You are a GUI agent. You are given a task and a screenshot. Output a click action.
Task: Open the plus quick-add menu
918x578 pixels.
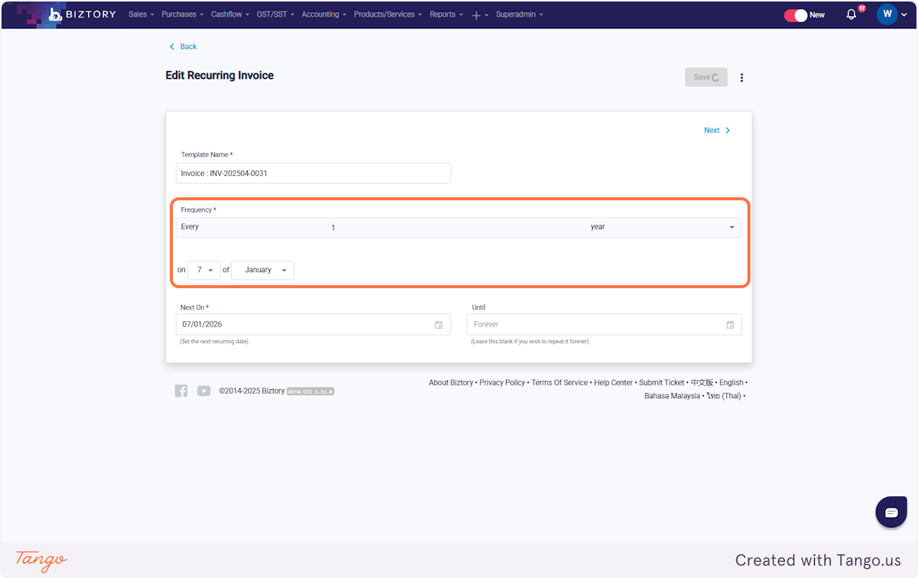480,15
